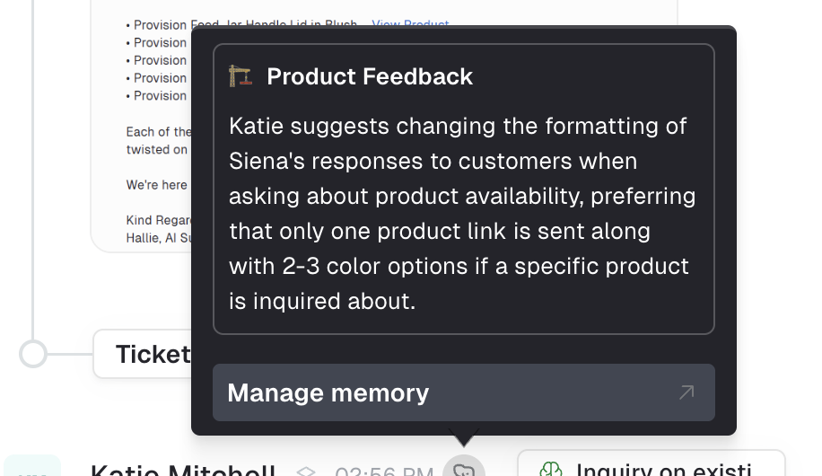Click the construction crane Product Feedback icon
822x476 pixels.
240,76
